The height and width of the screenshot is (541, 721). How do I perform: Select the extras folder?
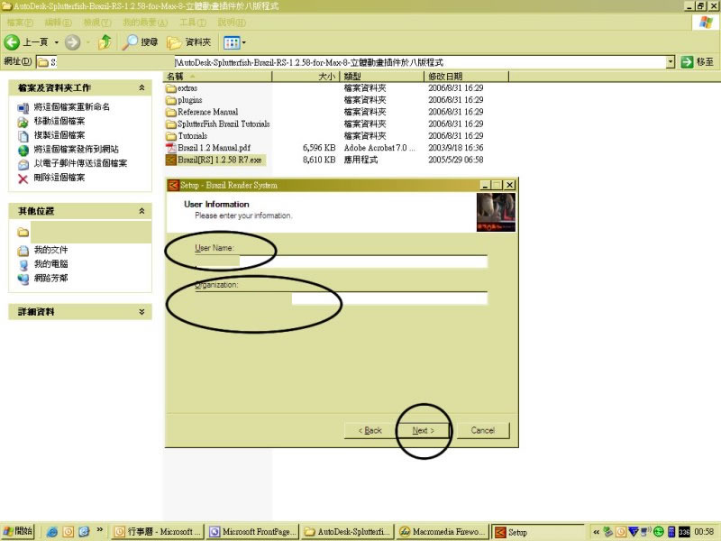[x=187, y=87]
